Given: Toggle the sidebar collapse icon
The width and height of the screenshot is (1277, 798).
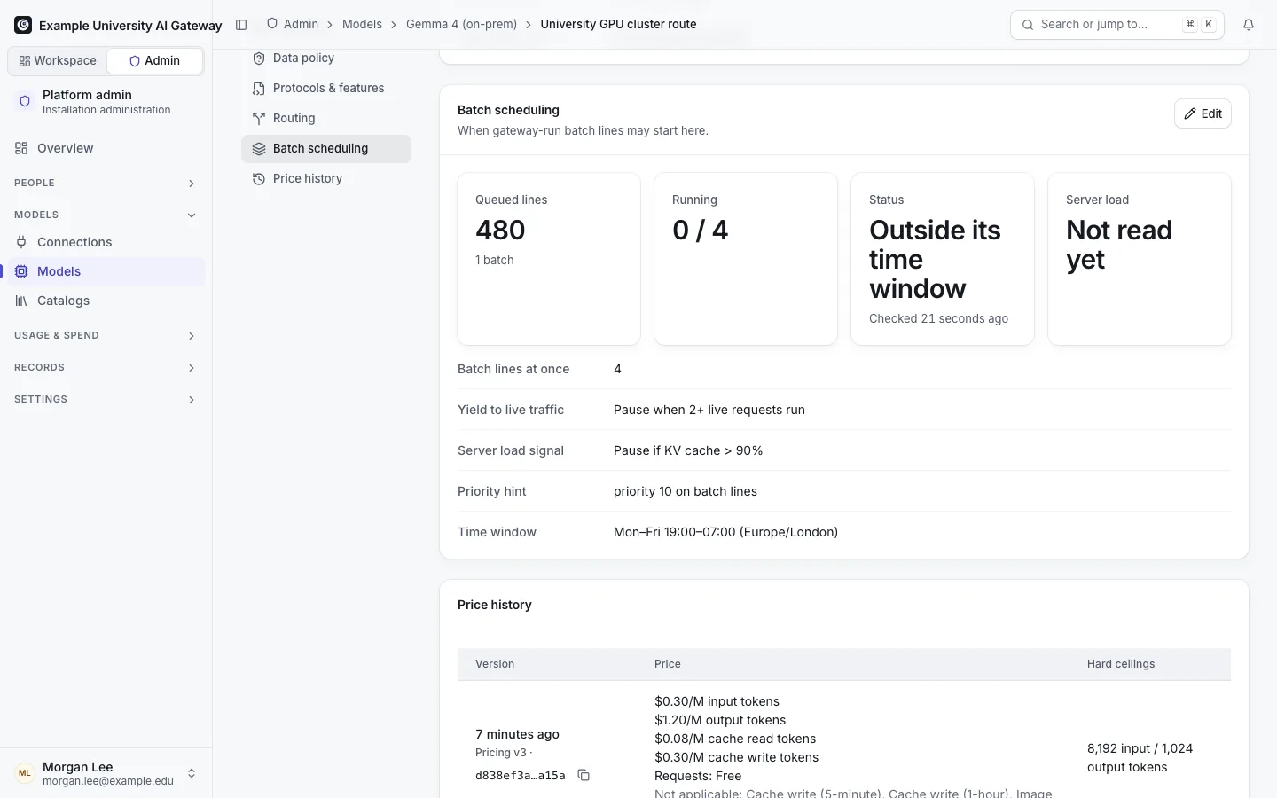Looking at the screenshot, I should click(x=241, y=25).
